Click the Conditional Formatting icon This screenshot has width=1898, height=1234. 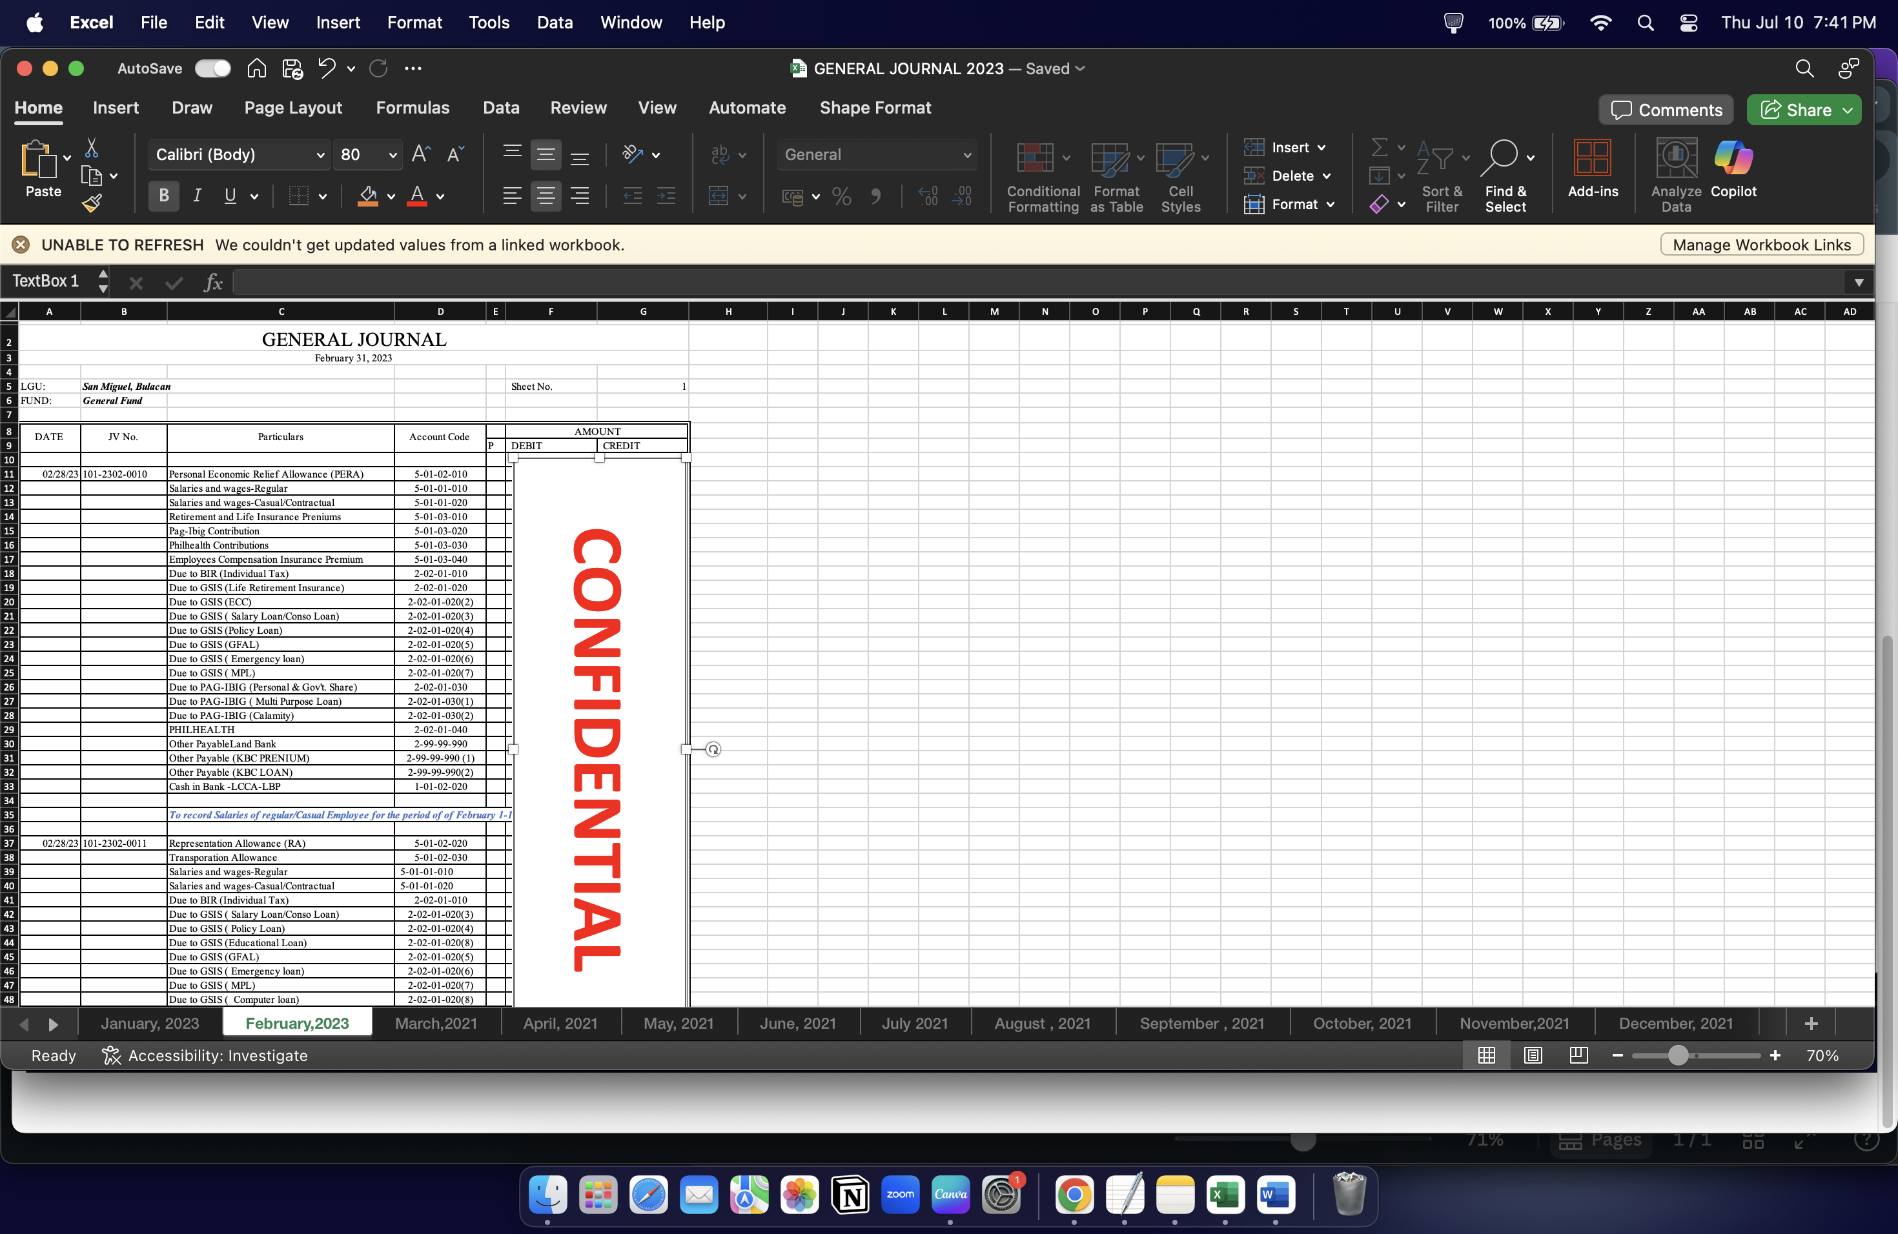1034,158
